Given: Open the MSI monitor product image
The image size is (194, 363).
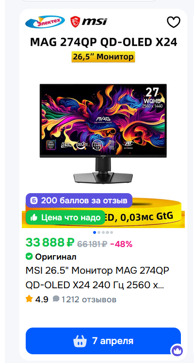Looking at the screenshot, I should click(103, 134).
